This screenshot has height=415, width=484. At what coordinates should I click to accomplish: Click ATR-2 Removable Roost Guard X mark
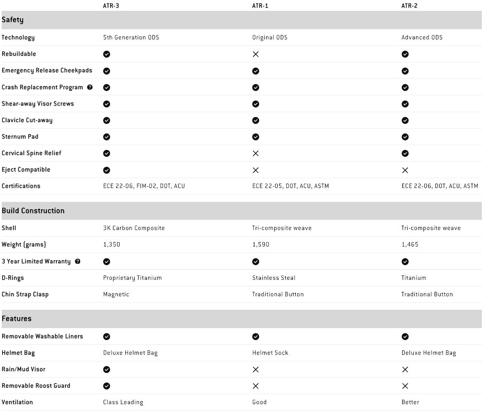coord(405,386)
